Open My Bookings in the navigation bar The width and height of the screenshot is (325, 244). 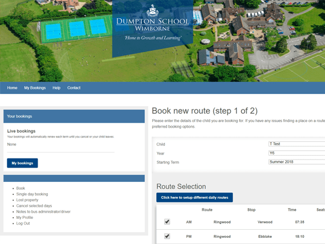pyautogui.click(x=35, y=88)
